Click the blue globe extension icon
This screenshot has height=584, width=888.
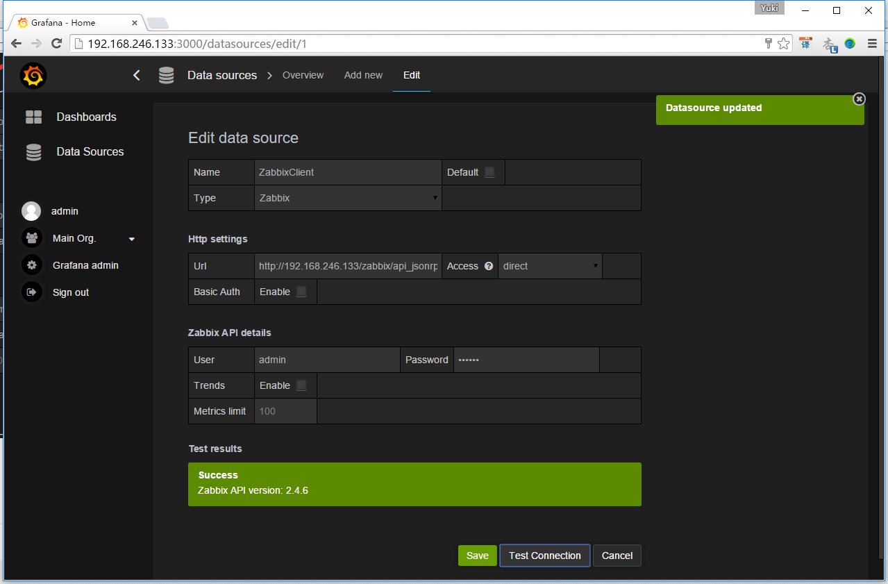click(851, 43)
